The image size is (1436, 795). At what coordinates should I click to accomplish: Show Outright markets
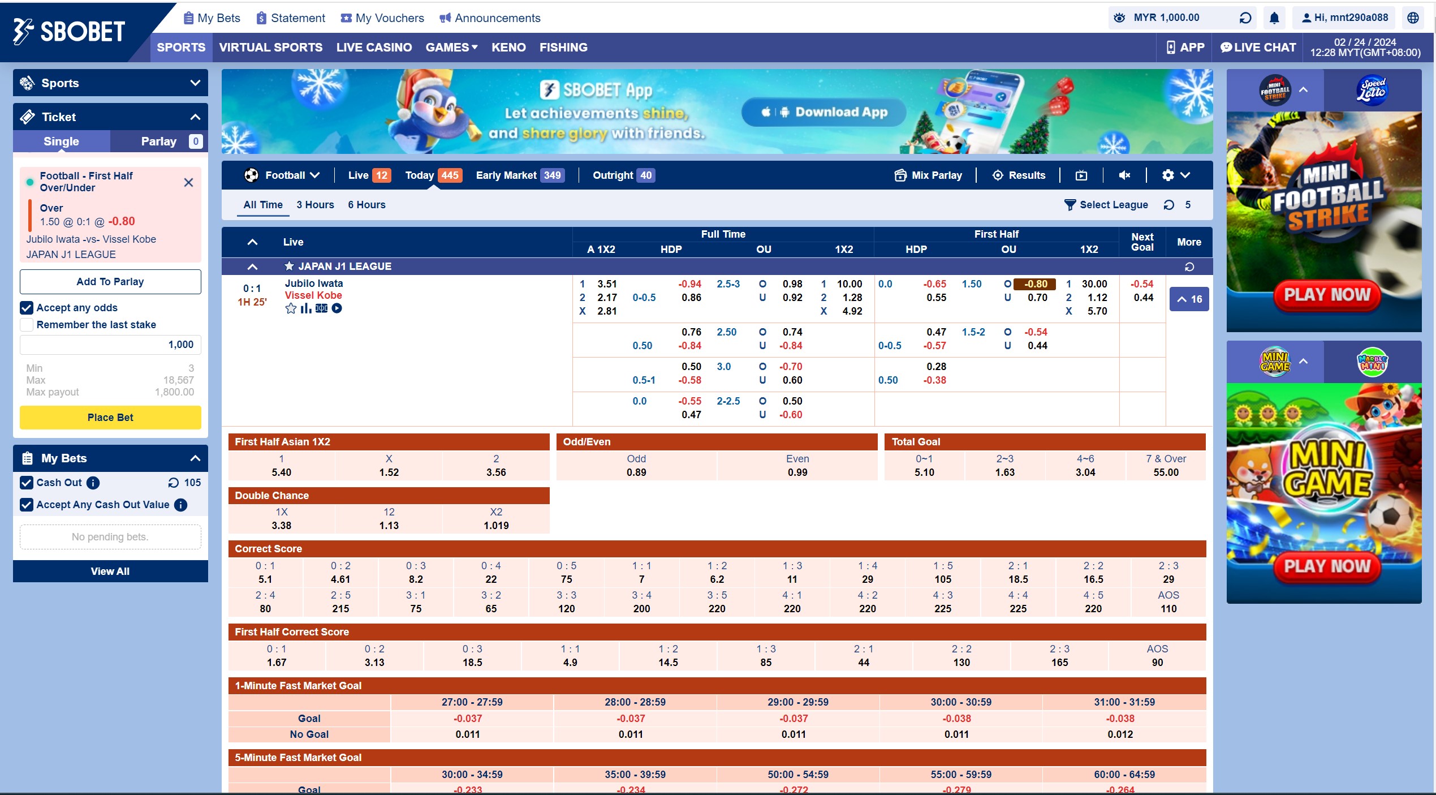(x=624, y=175)
